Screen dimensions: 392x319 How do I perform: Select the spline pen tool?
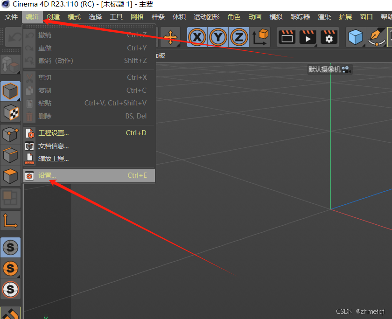coord(377,37)
